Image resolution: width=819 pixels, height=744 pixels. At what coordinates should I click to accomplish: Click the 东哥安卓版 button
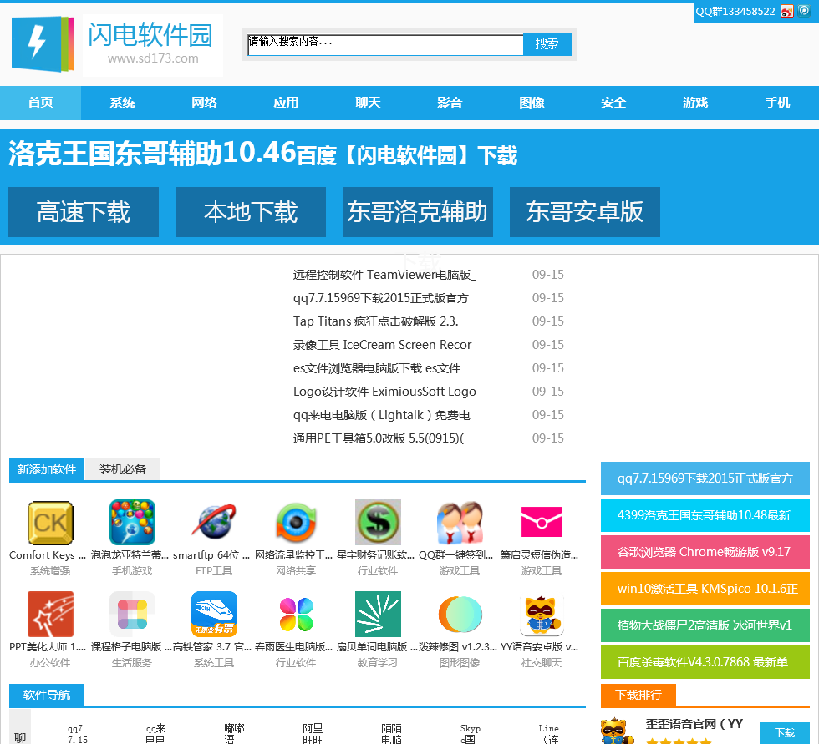(x=585, y=212)
